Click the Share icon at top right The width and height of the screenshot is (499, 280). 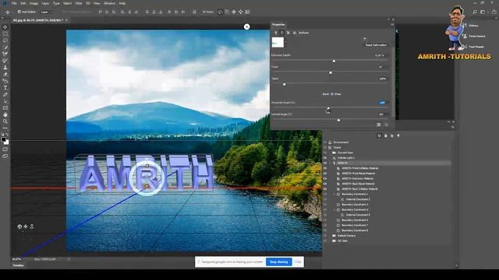tap(494, 12)
